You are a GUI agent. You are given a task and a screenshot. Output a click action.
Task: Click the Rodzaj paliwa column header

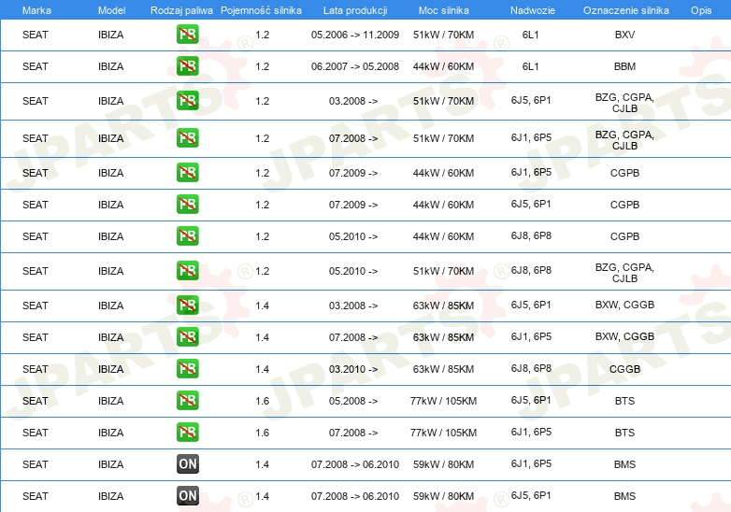[181, 10]
